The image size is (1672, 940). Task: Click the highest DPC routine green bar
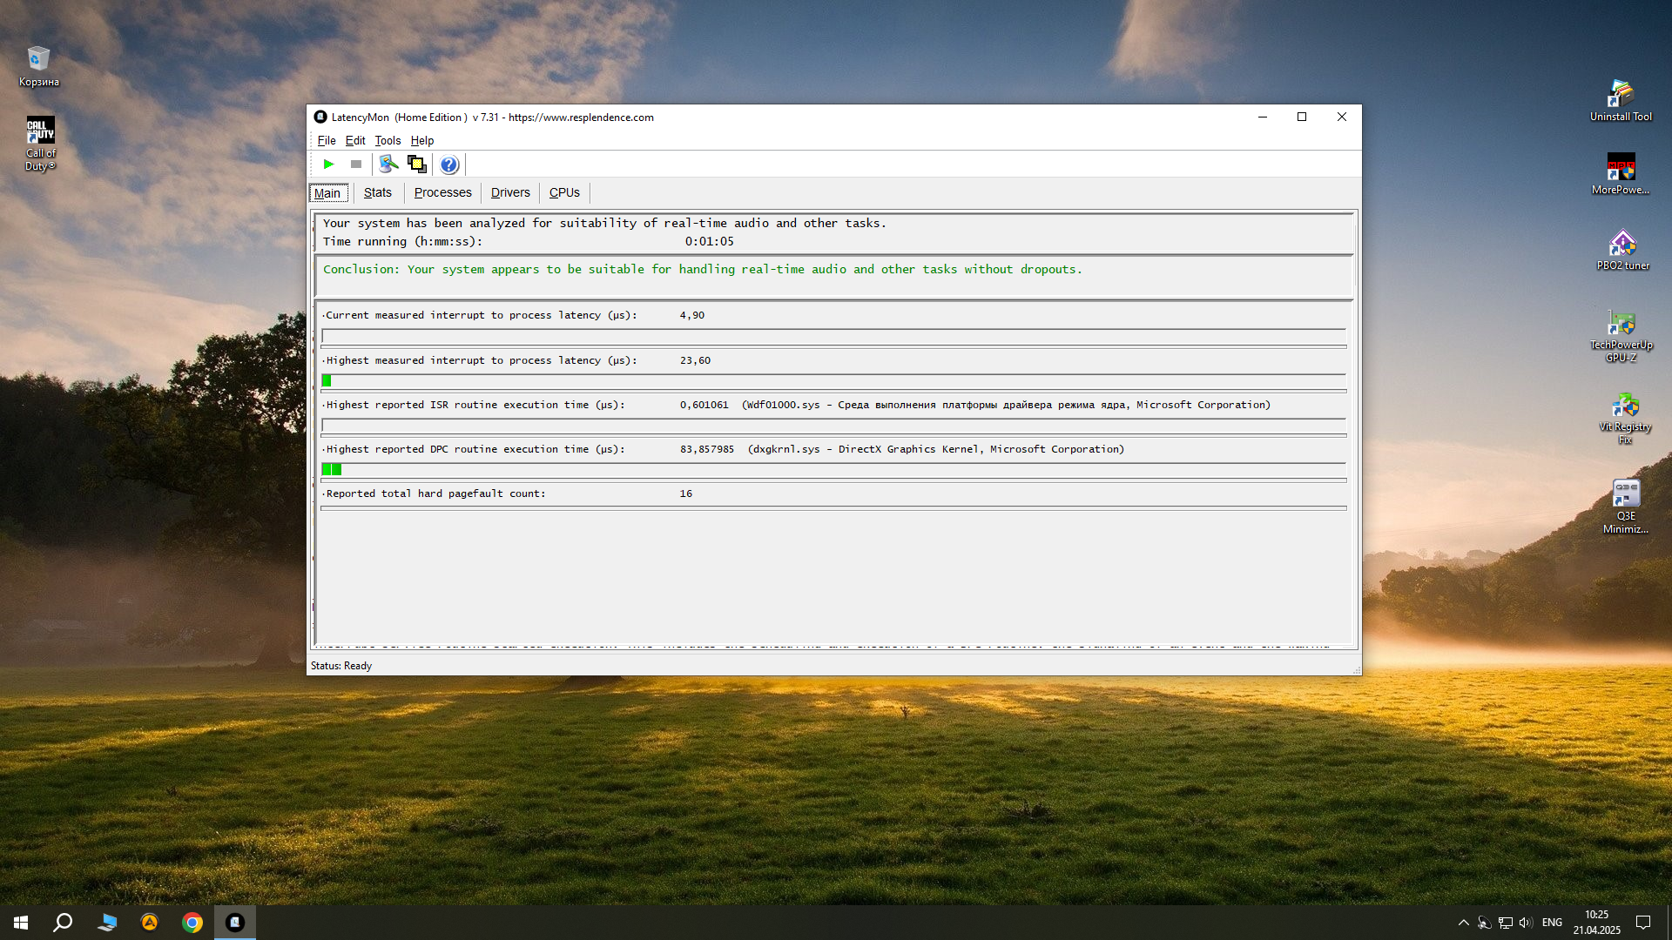(x=332, y=469)
